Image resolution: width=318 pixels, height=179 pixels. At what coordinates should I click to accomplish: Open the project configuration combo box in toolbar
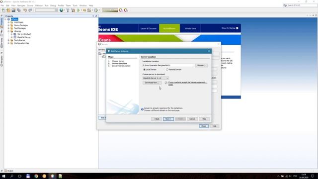46,10
